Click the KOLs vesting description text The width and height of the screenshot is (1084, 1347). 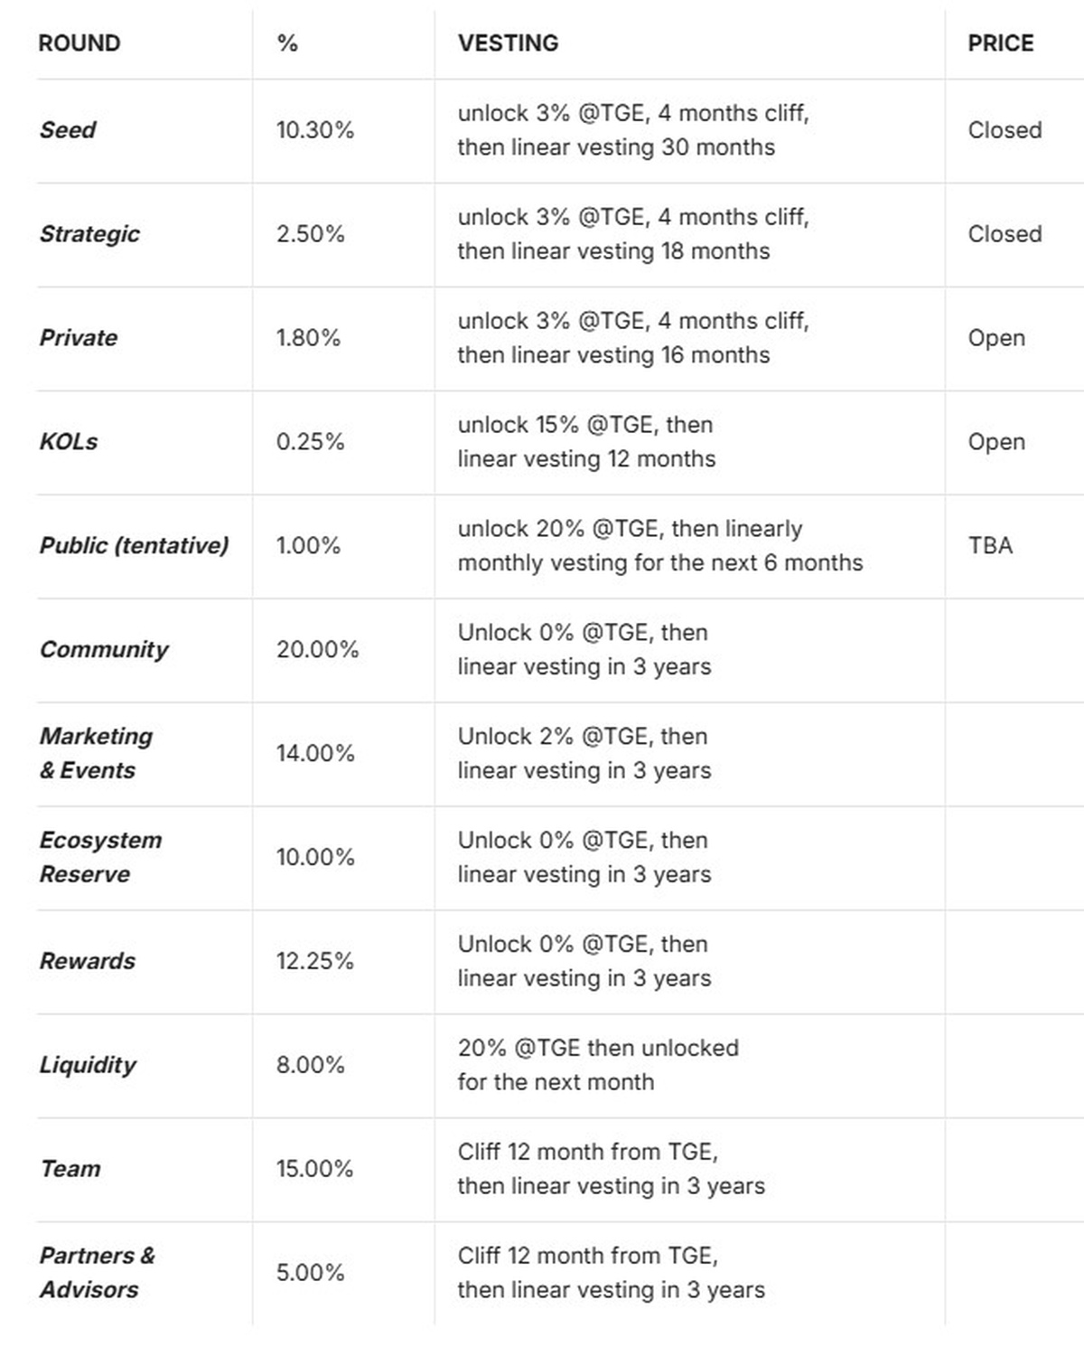[585, 442]
